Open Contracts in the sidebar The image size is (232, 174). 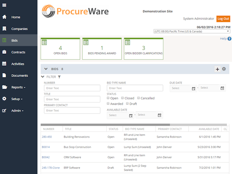point(18,52)
